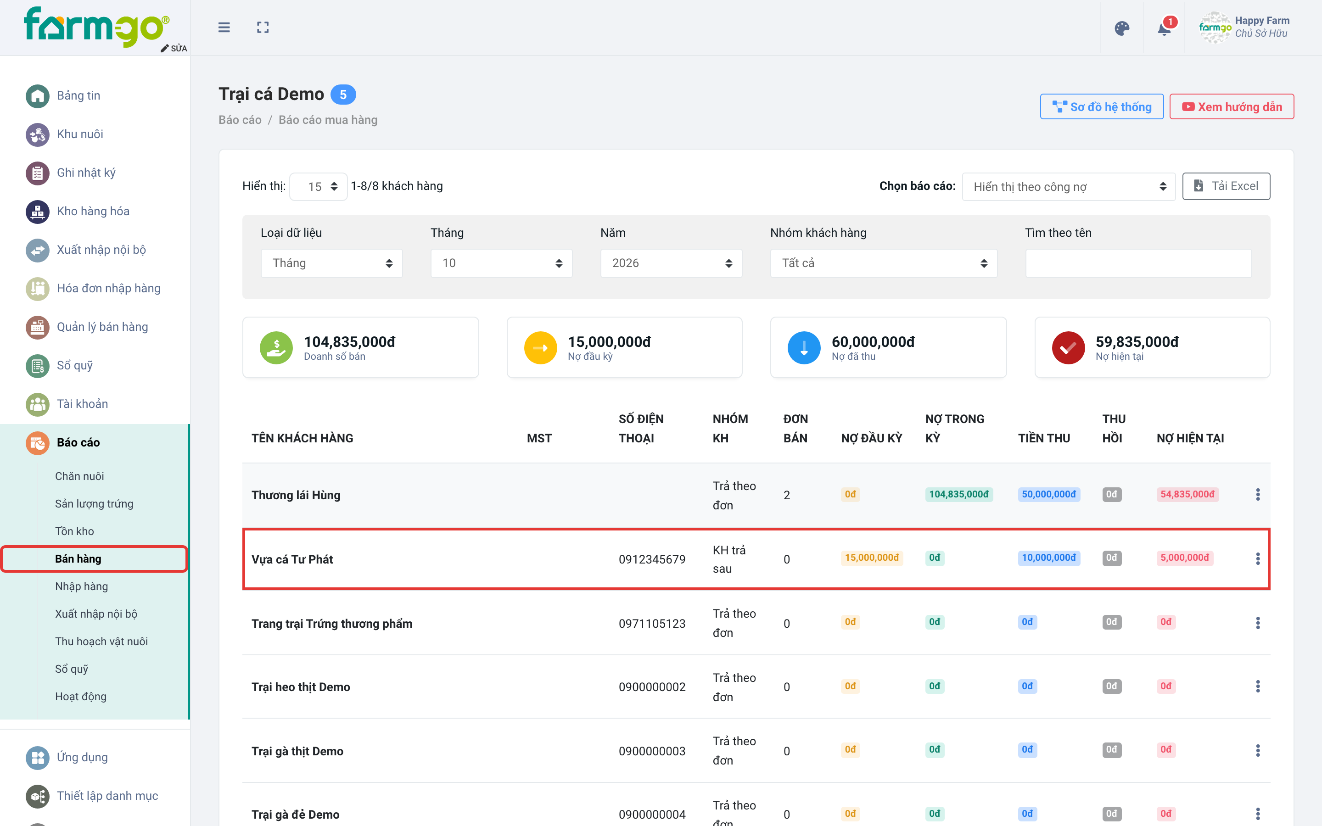Open the Chọn báo cáo dropdown
The width and height of the screenshot is (1322, 826).
pyautogui.click(x=1069, y=187)
